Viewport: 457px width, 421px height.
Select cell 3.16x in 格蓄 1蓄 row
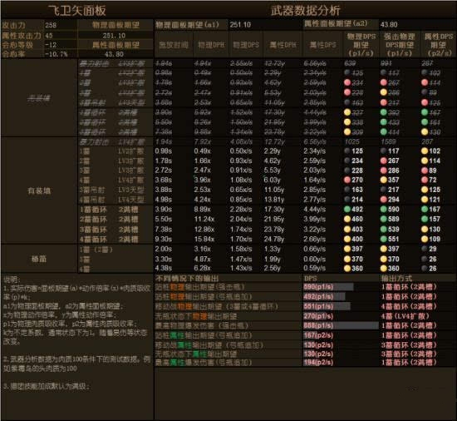202,249
